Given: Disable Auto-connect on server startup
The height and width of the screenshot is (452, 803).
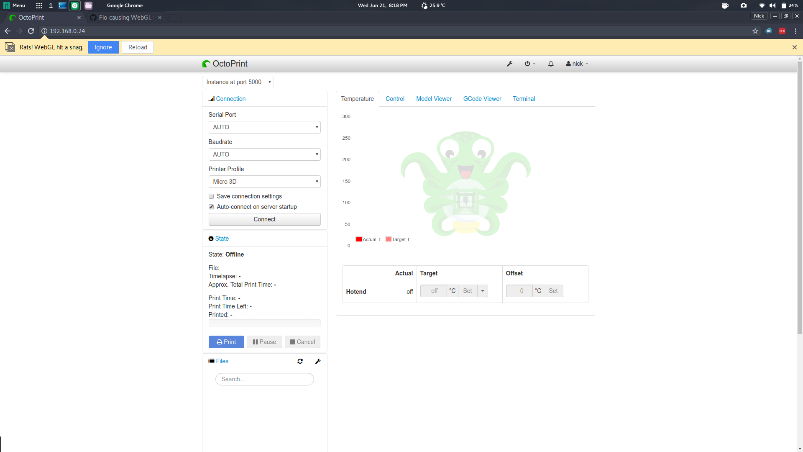Looking at the screenshot, I should click(211, 207).
